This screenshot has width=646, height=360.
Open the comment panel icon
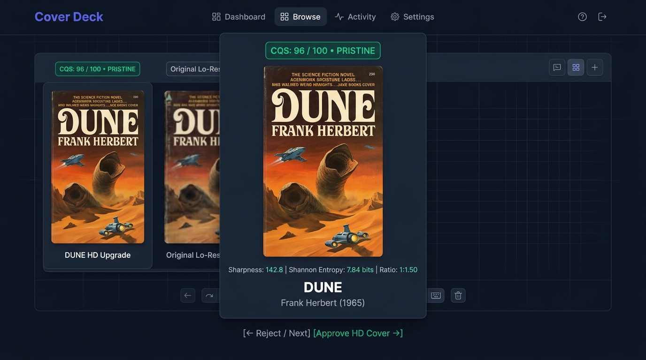557,67
